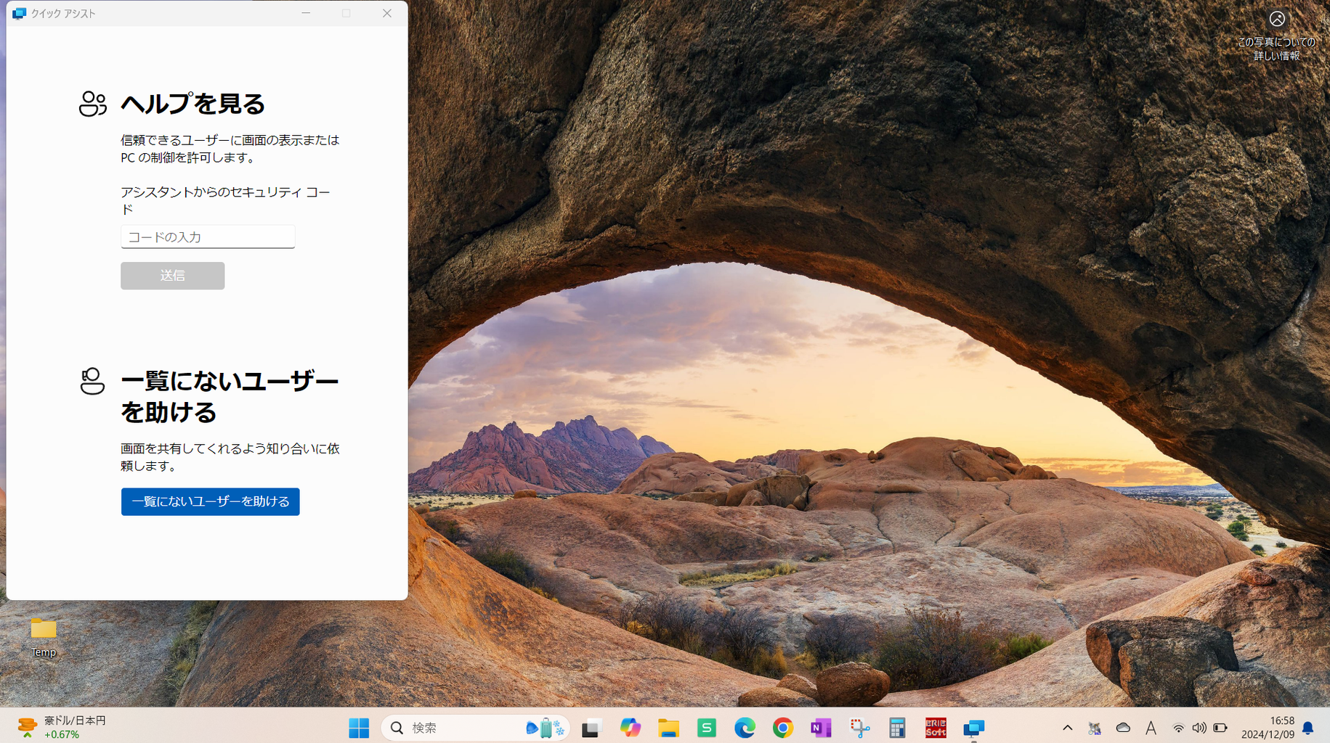Image resolution: width=1330 pixels, height=743 pixels.
Task: Click the ヘルプを見る people icon
Action: 92,104
